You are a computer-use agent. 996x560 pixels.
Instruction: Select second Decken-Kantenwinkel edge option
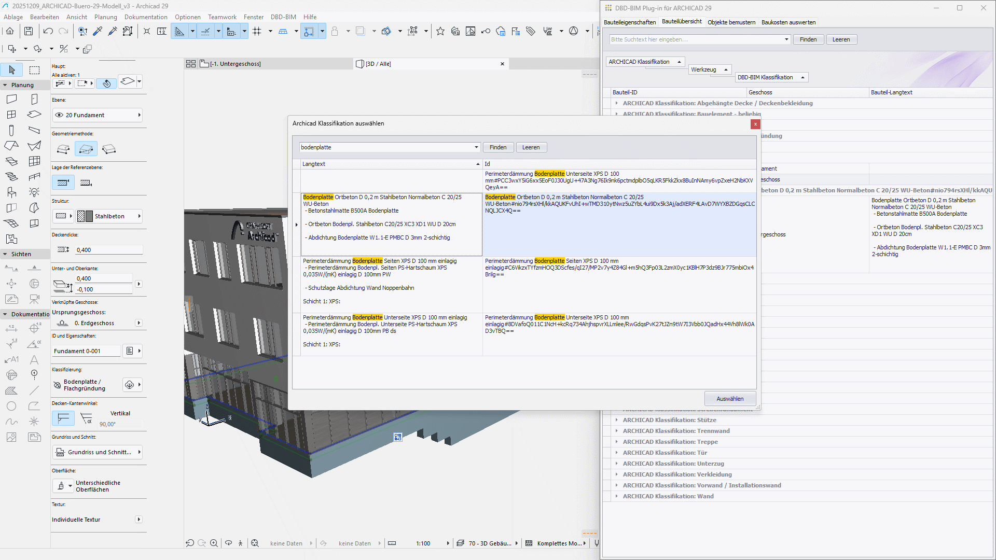(86, 418)
